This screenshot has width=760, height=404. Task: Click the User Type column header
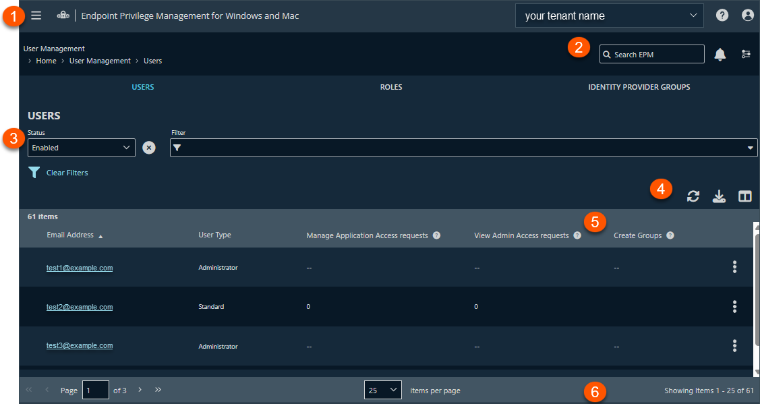coord(214,235)
